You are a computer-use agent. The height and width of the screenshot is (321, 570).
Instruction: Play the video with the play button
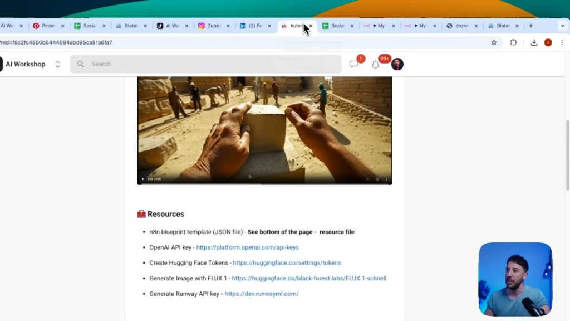coord(143,179)
